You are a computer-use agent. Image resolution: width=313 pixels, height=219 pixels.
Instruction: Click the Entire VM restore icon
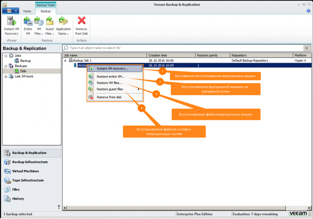(28, 22)
